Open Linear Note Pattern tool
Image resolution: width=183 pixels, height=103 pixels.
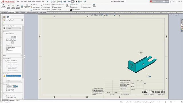(27, 6)
